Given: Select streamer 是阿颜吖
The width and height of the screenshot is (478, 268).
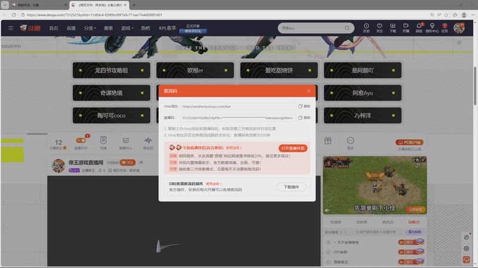Looking at the screenshot, I should tap(363, 70).
